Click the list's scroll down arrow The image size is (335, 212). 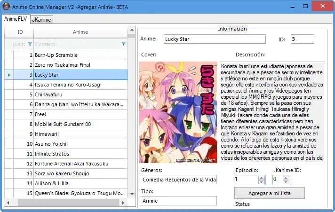tap(132, 194)
